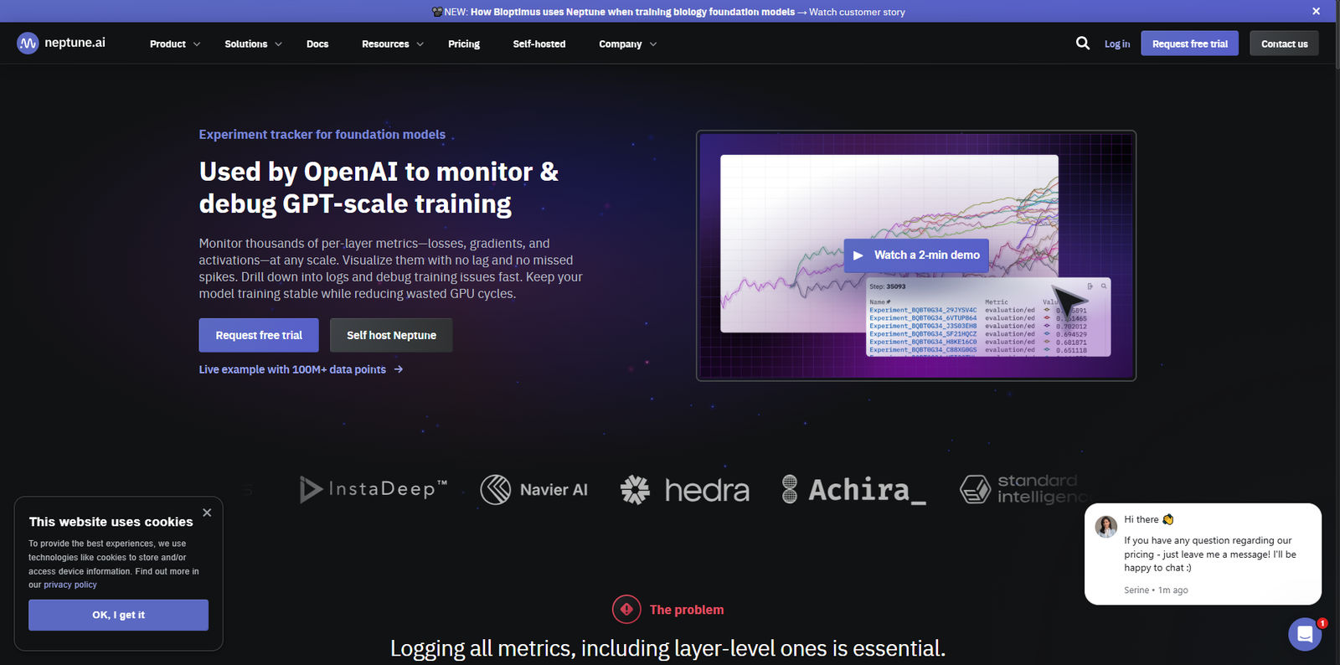Image resolution: width=1340 pixels, height=665 pixels.
Task: Click 'This website uses cookies' heading
Action: pos(111,522)
